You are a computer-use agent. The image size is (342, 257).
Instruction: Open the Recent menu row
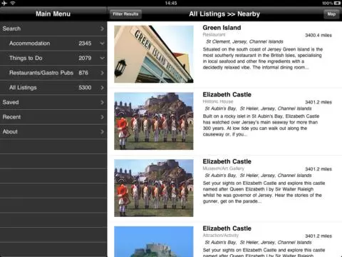(53, 117)
